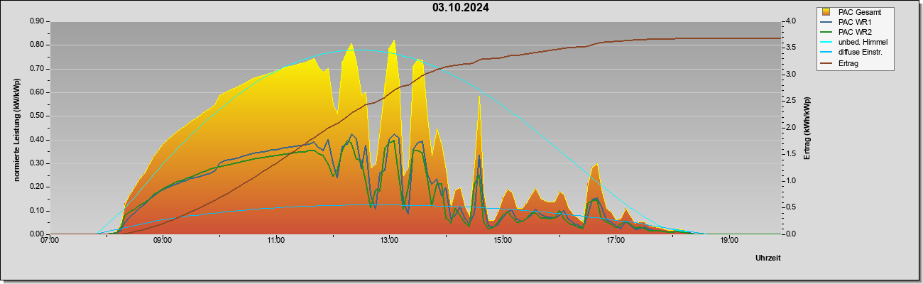
Task: Click the chart title 03.10.2024
Action: pos(460,8)
